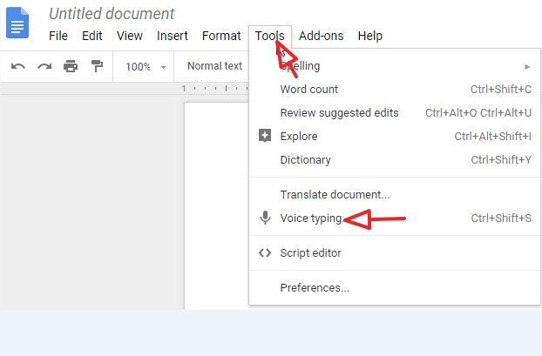542x356 pixels.
Task: Open the Normal text style dropdown
Action: [x=214, y=66]
